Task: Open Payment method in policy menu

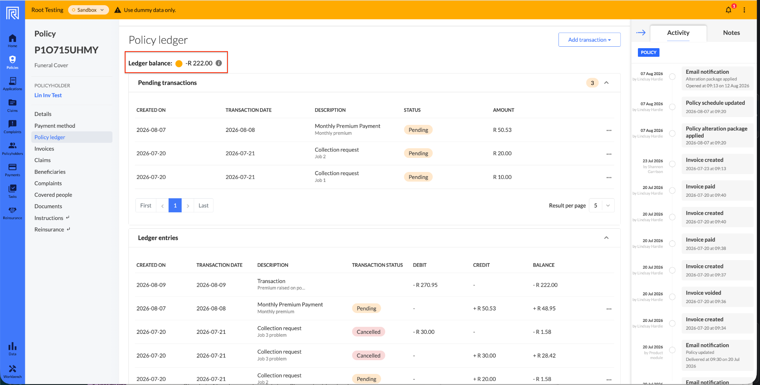Action: (55, 126)
